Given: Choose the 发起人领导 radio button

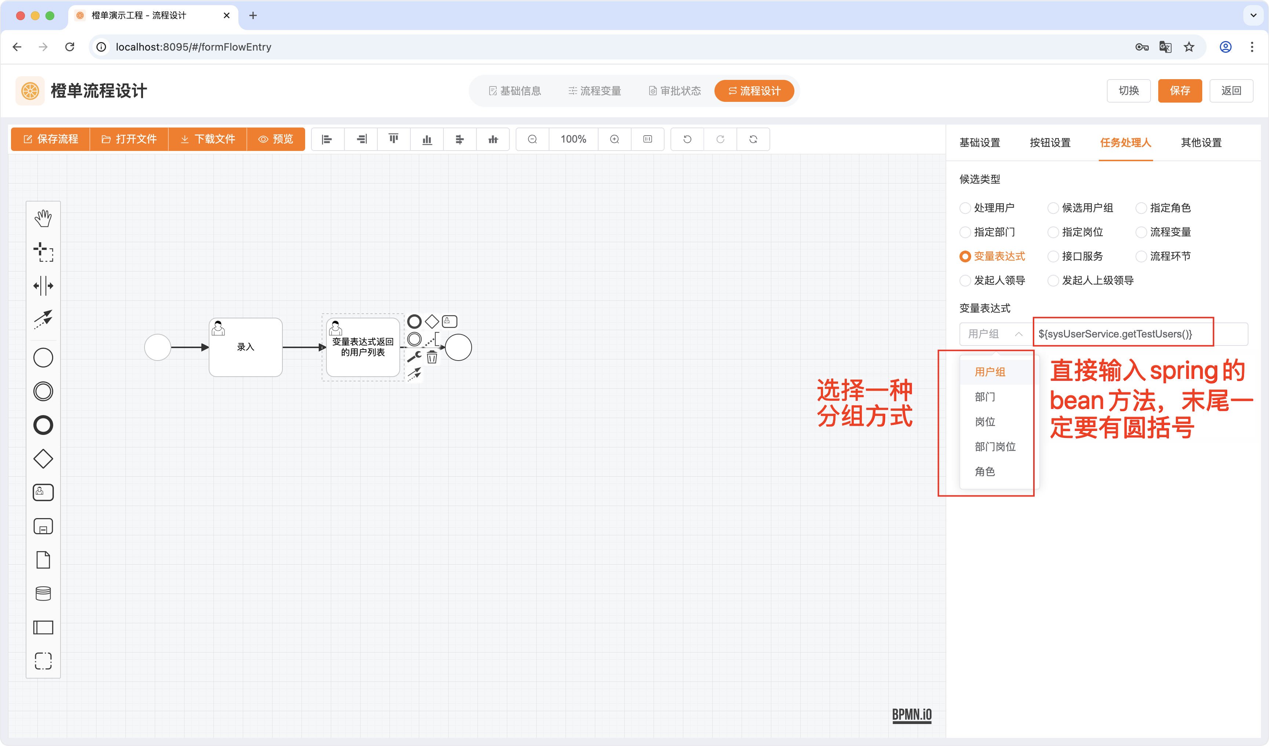Looking at the screenshot, I should (965, 281).
